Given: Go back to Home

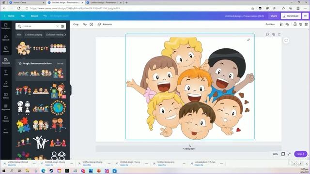Looking at the screenshot, I should click(x=9, y=16).
